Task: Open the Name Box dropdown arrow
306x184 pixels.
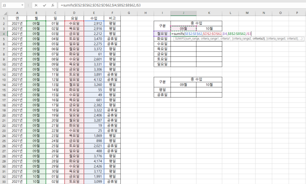Action: click(22, 5)
